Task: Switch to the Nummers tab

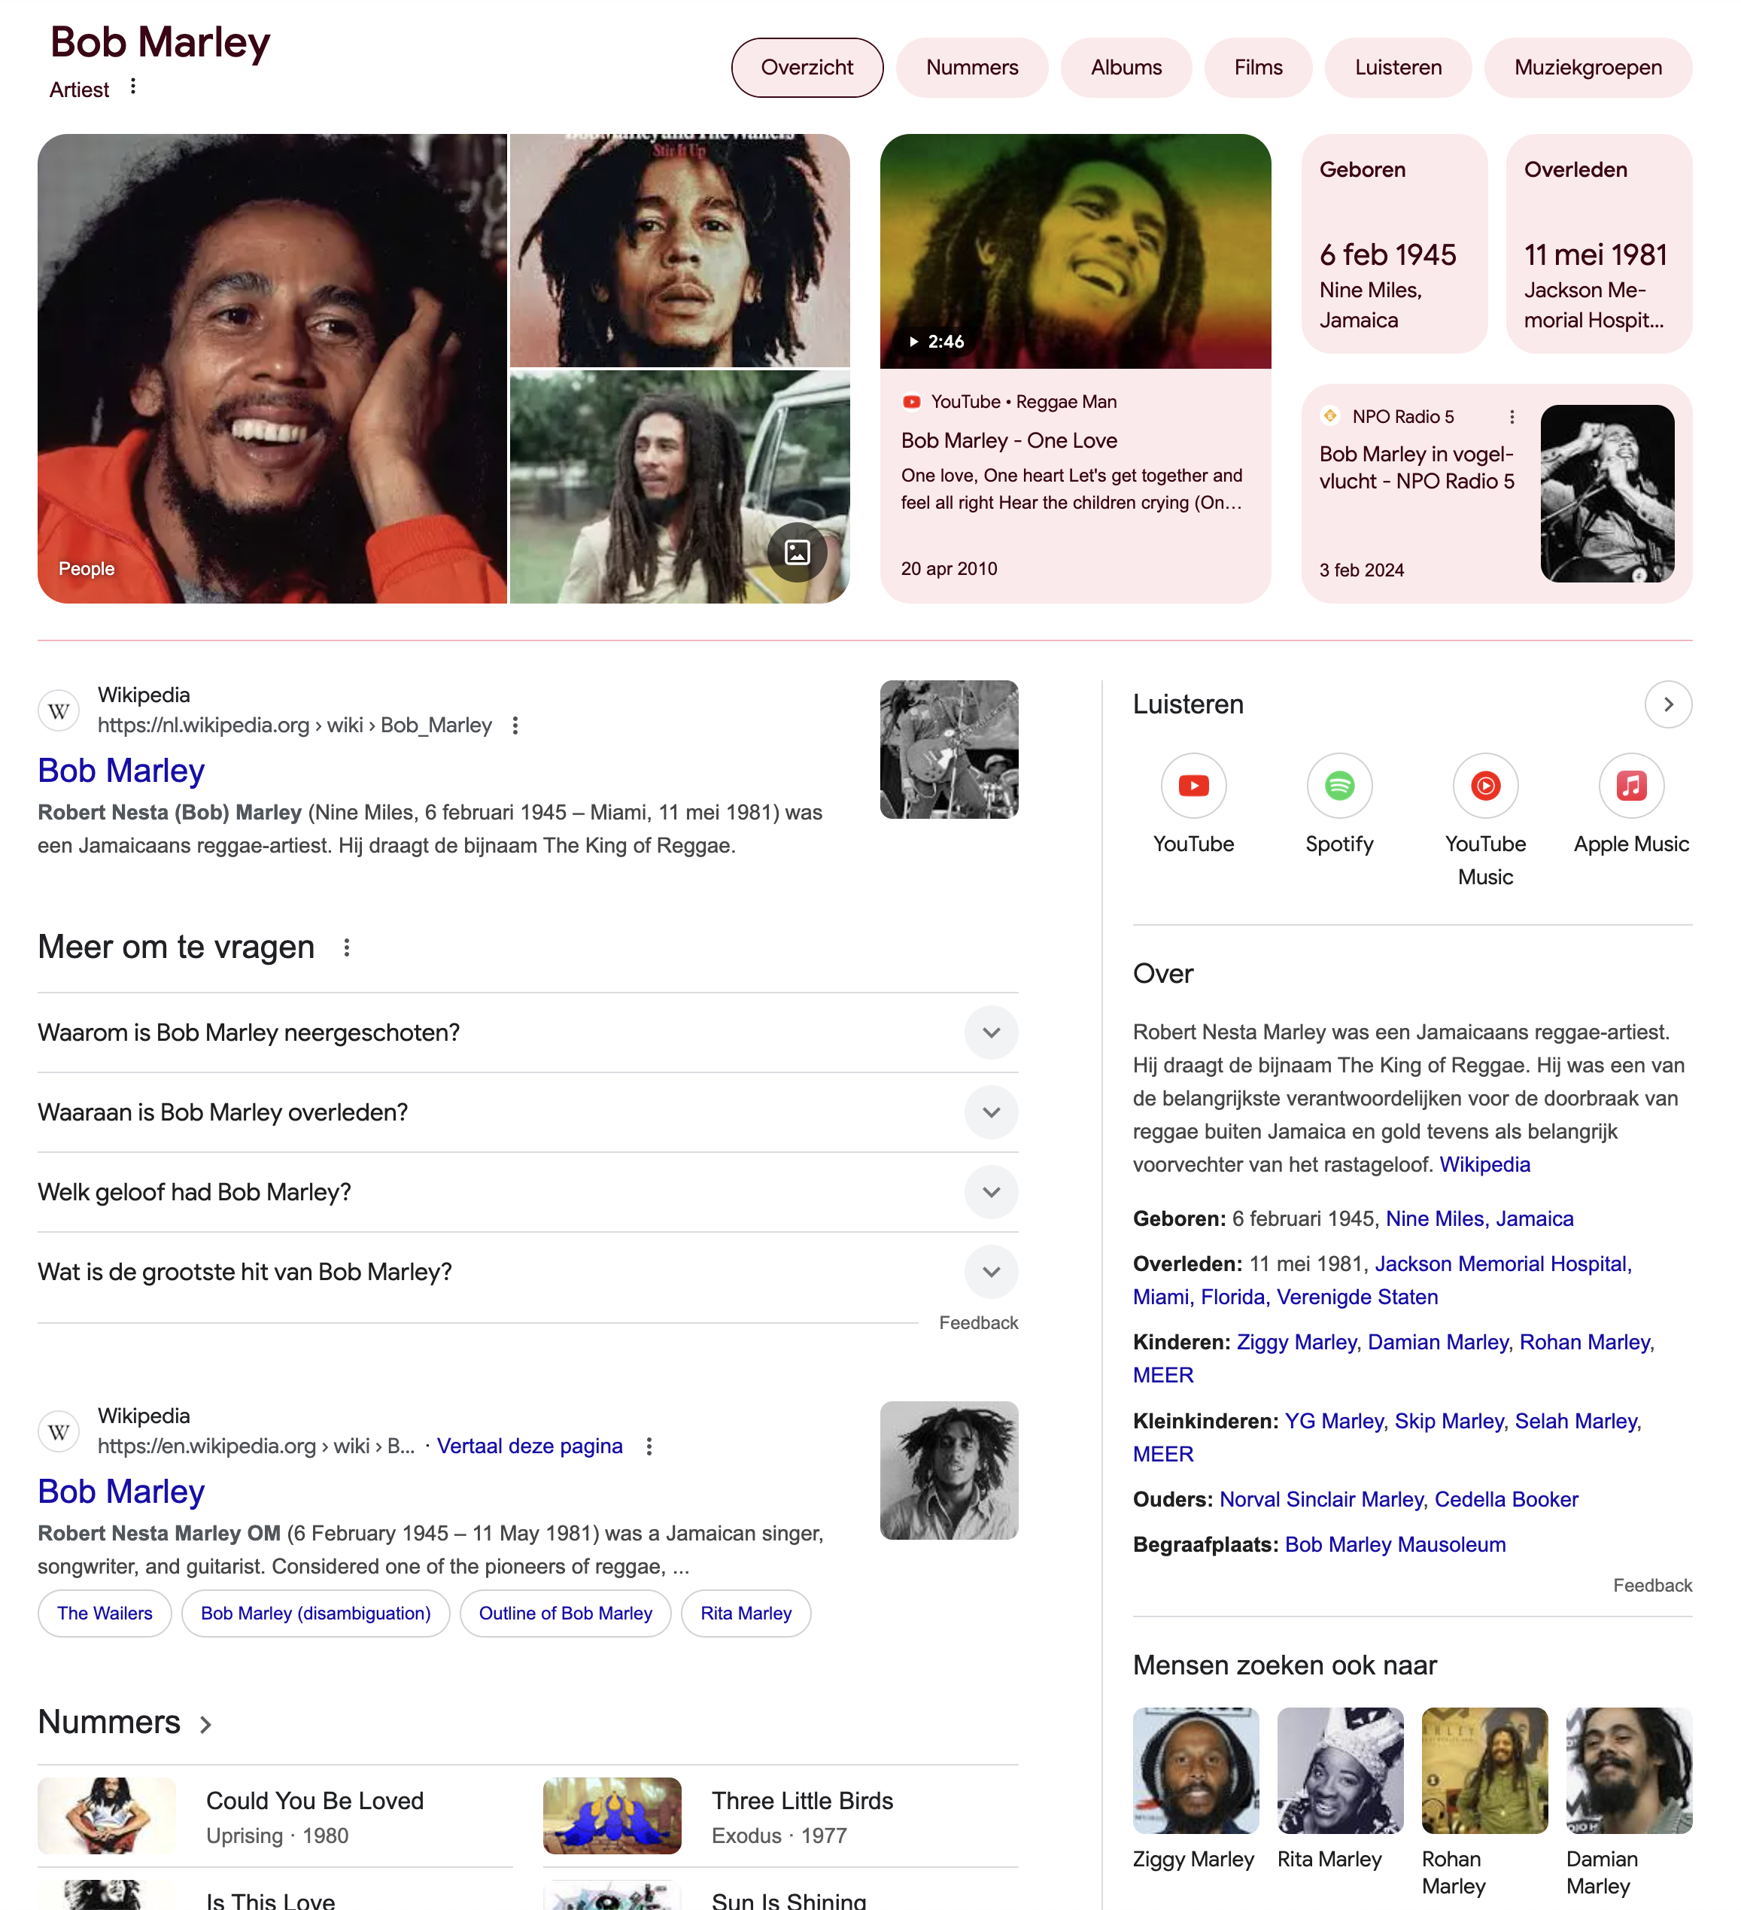Action: coord(972,67)
